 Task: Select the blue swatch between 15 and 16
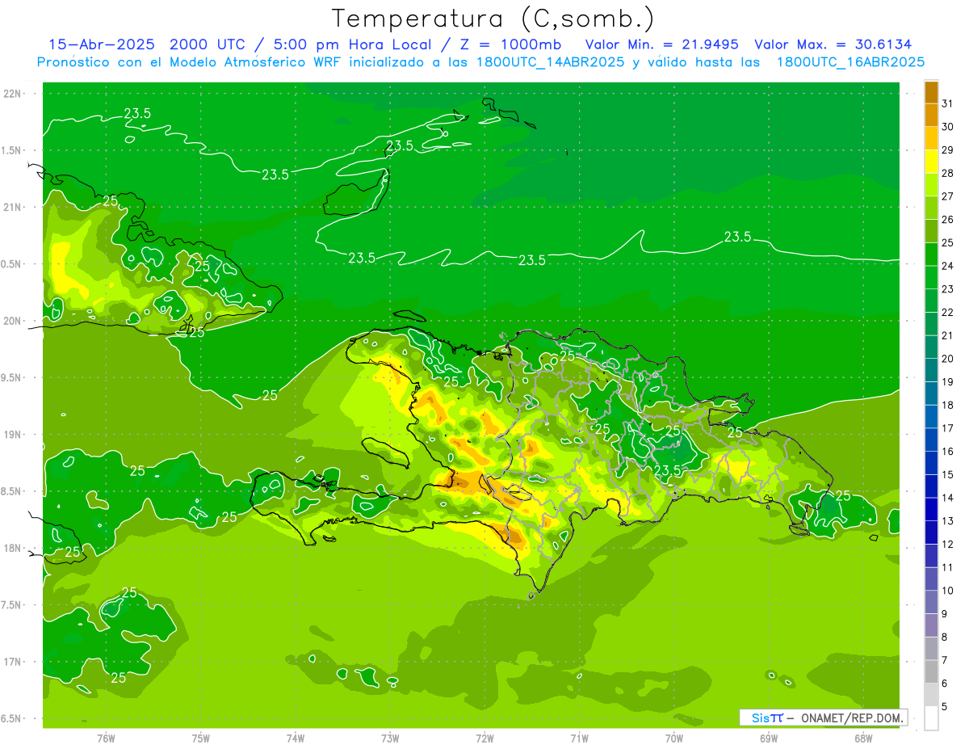click(x=931, y=463)
